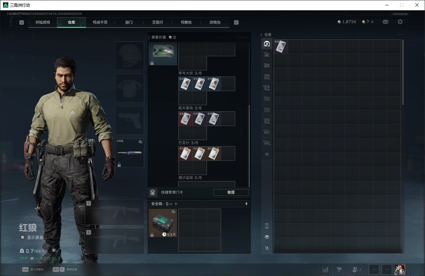Click the Ctrl F 转移全部 button

[x=65, y=269]
